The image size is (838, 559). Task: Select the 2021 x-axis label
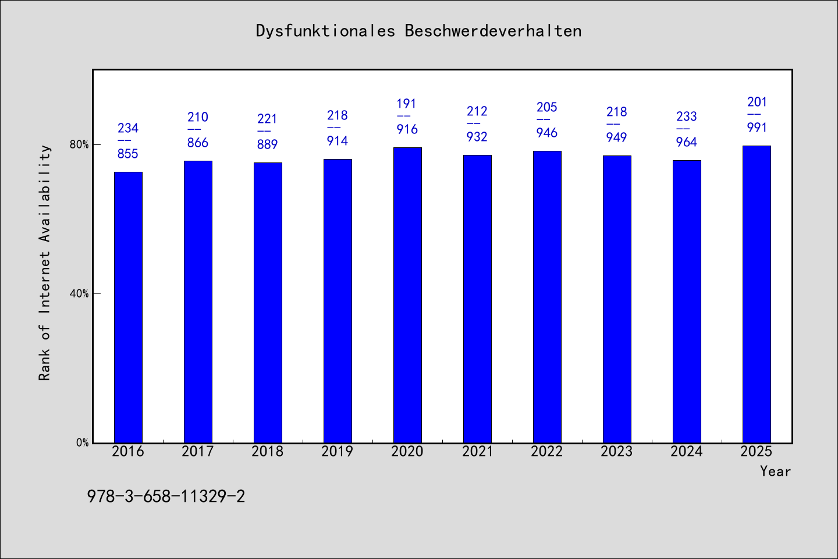coord(477,451)
